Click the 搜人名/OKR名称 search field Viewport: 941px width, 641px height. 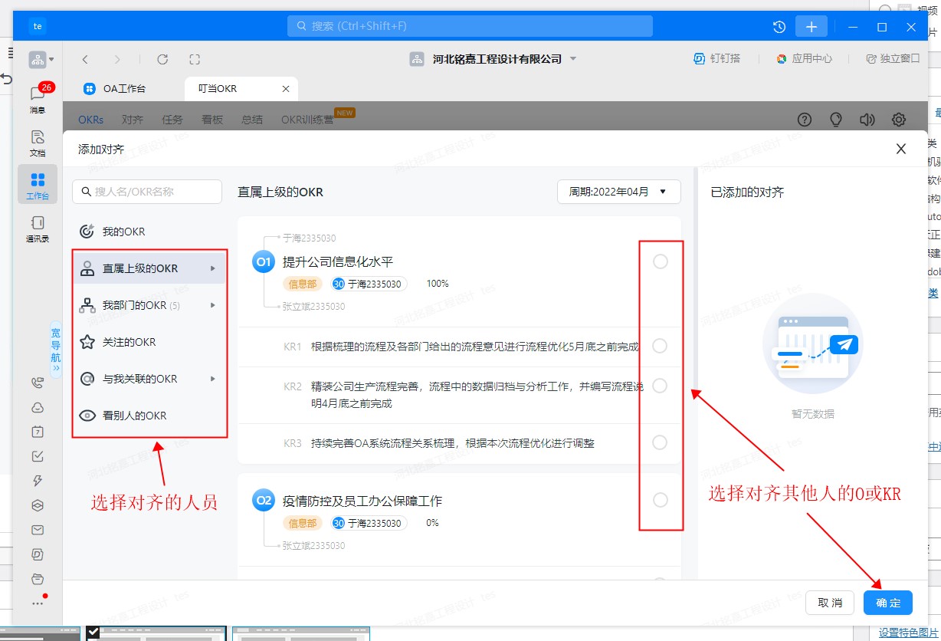point(147,192)
